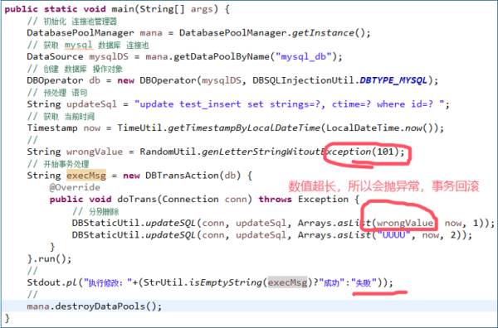498x328 pixels.
Task: Click 'getDataPoolByName' method call
Action: pos(222,57)
